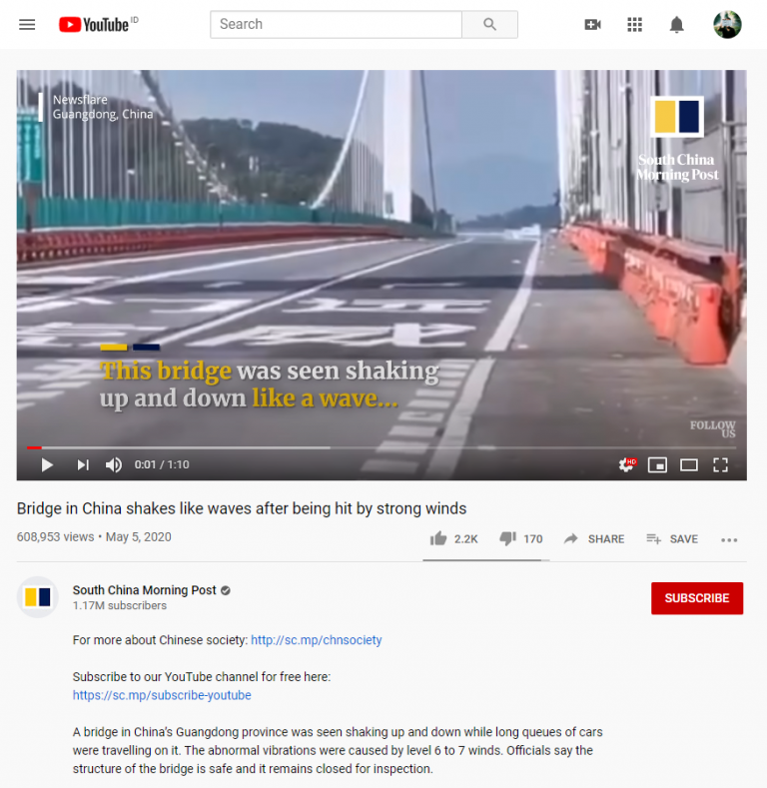
Task: Open the sc.mp/chnsociety link
Action: point(317,640)
